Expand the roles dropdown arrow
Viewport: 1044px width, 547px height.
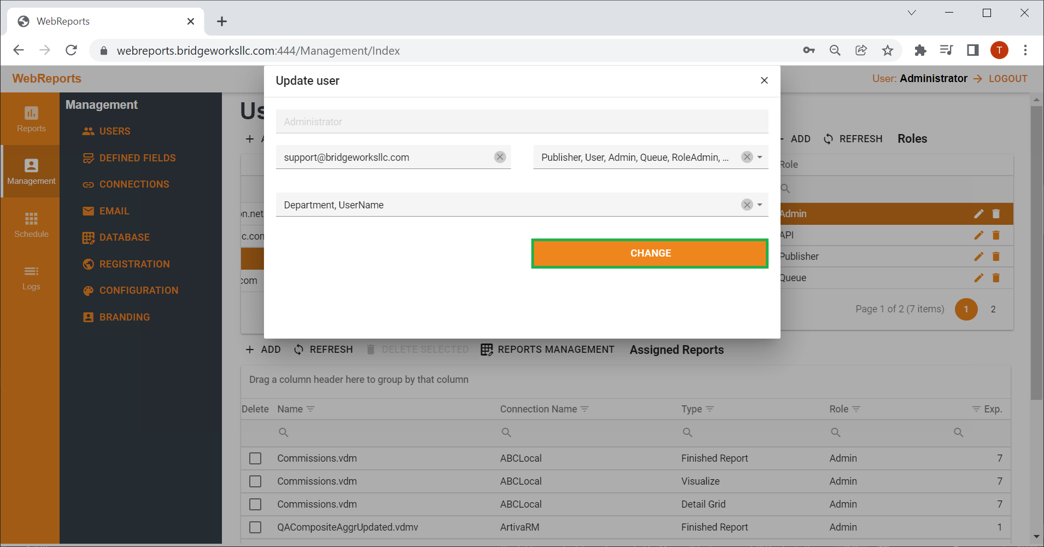[760, 157]
